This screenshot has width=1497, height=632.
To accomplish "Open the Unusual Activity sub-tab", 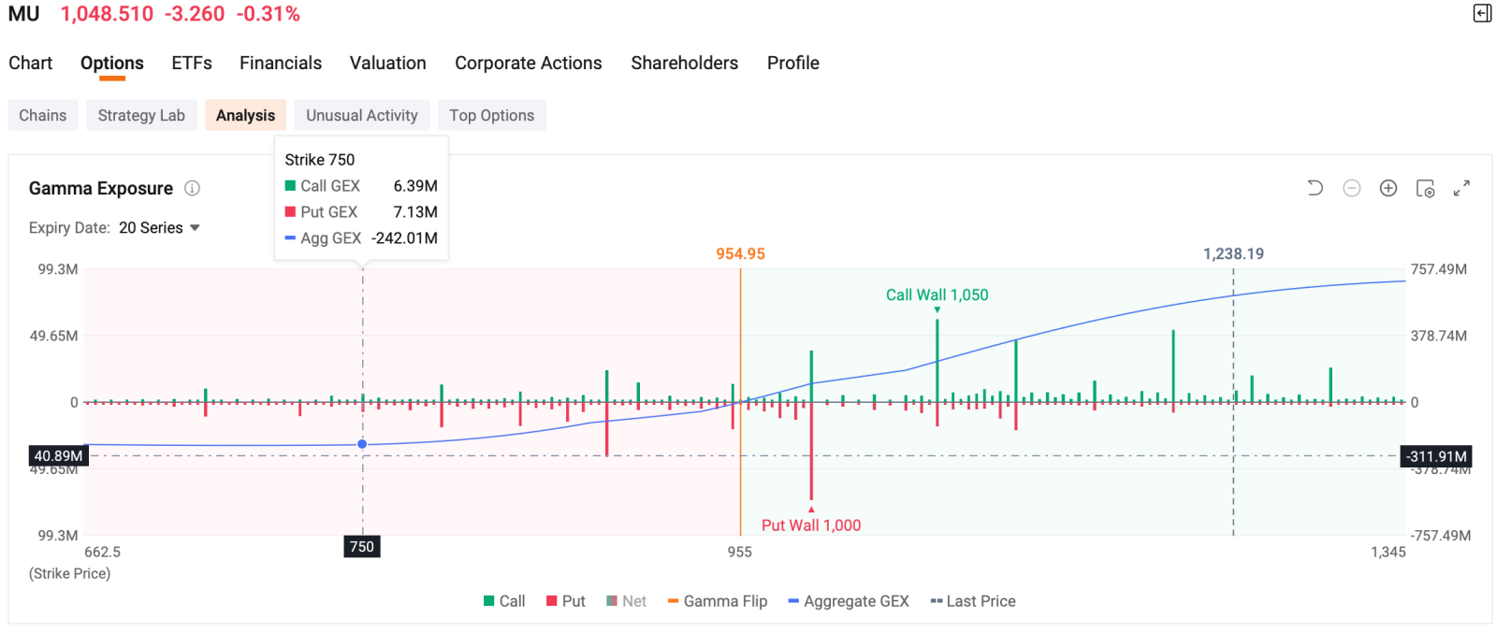I will point(362,115).
